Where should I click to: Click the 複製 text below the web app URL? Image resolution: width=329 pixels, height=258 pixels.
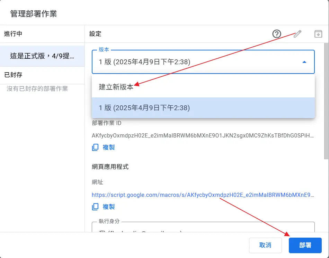[109, 207]
